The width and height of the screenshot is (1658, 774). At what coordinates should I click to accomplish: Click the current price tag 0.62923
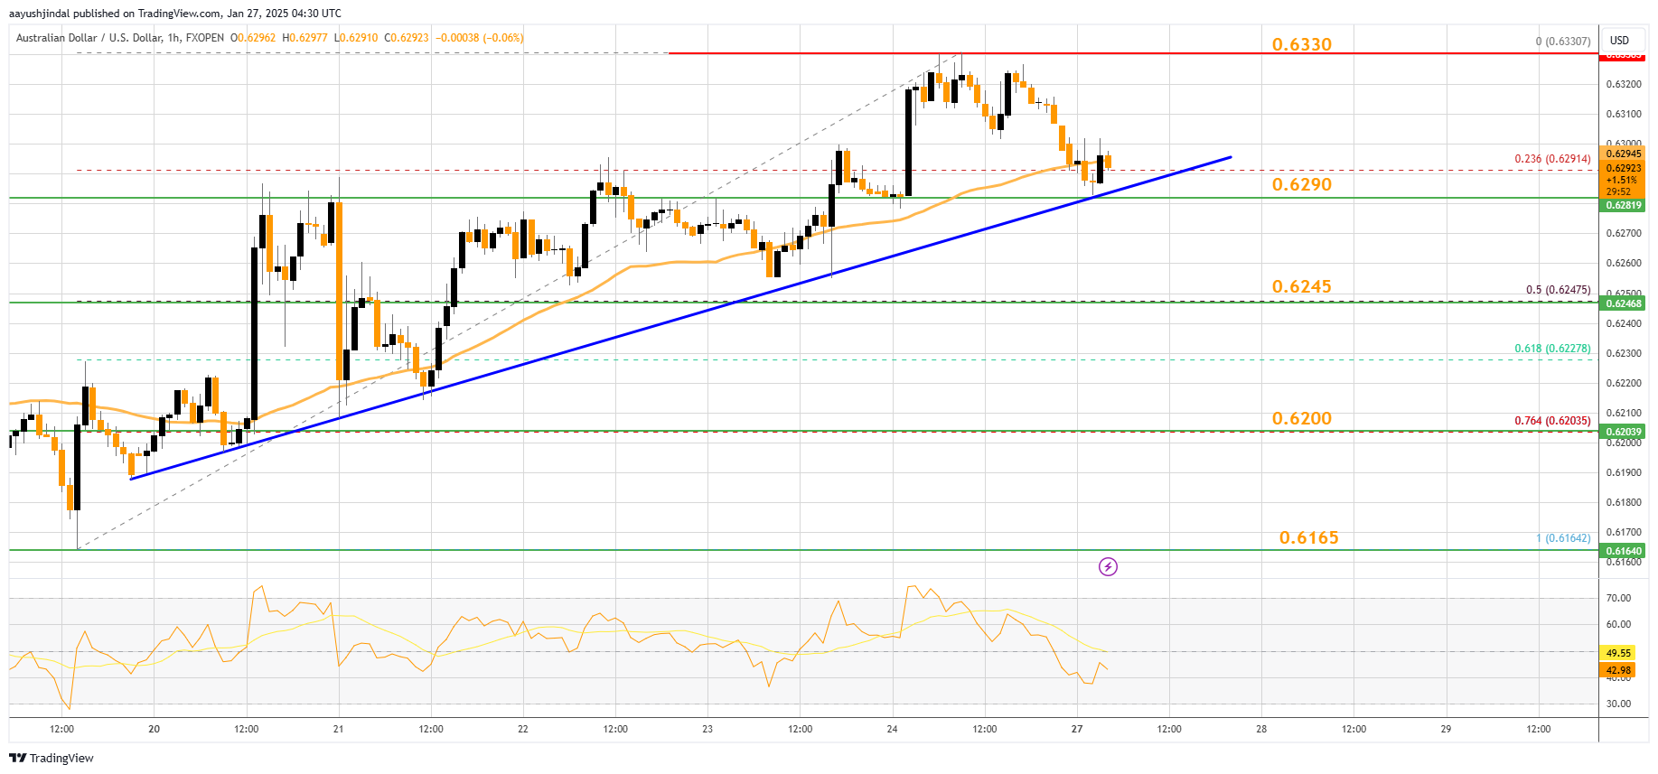coord(1624,168)
